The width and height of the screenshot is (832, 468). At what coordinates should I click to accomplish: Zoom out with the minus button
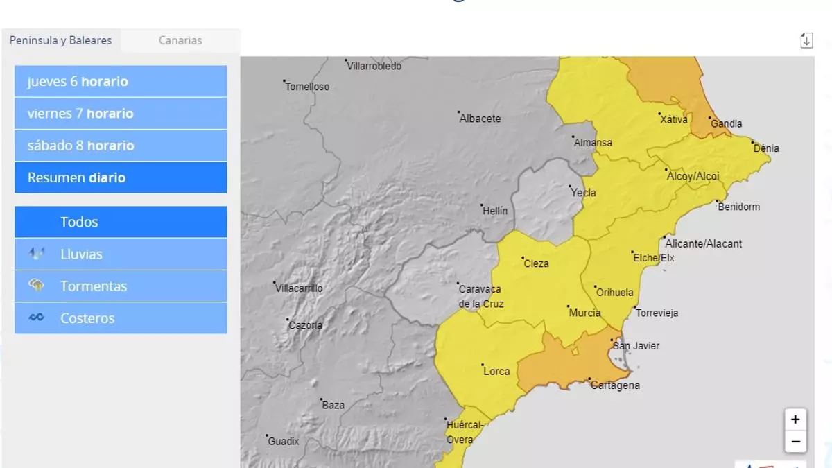click(795, 441)
